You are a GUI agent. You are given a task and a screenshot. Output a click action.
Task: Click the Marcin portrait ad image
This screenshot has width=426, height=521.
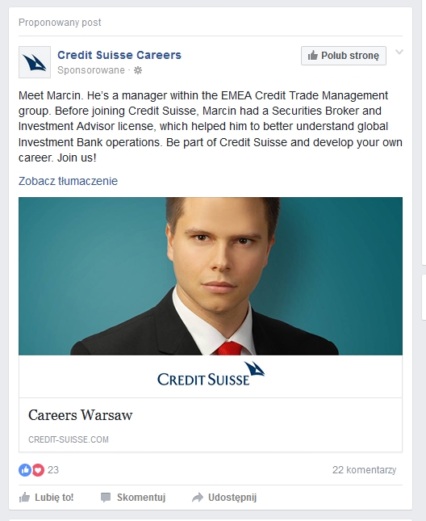[x=211, y=276]
